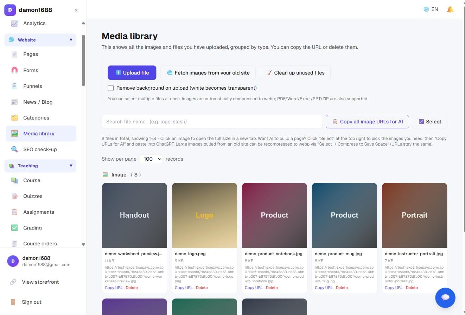Click the purple D avatar at top left
The width and height of the screenshot is (465, 315).
10,10
